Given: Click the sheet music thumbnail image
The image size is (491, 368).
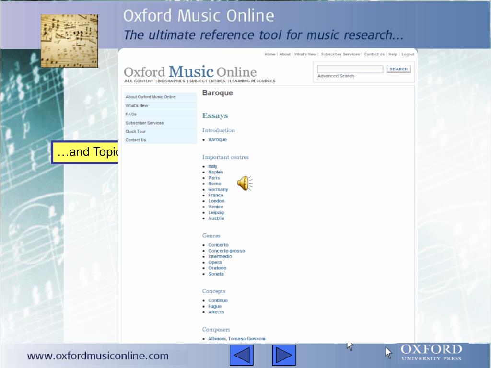Looking at the screenshot, I should coord(69,40).
